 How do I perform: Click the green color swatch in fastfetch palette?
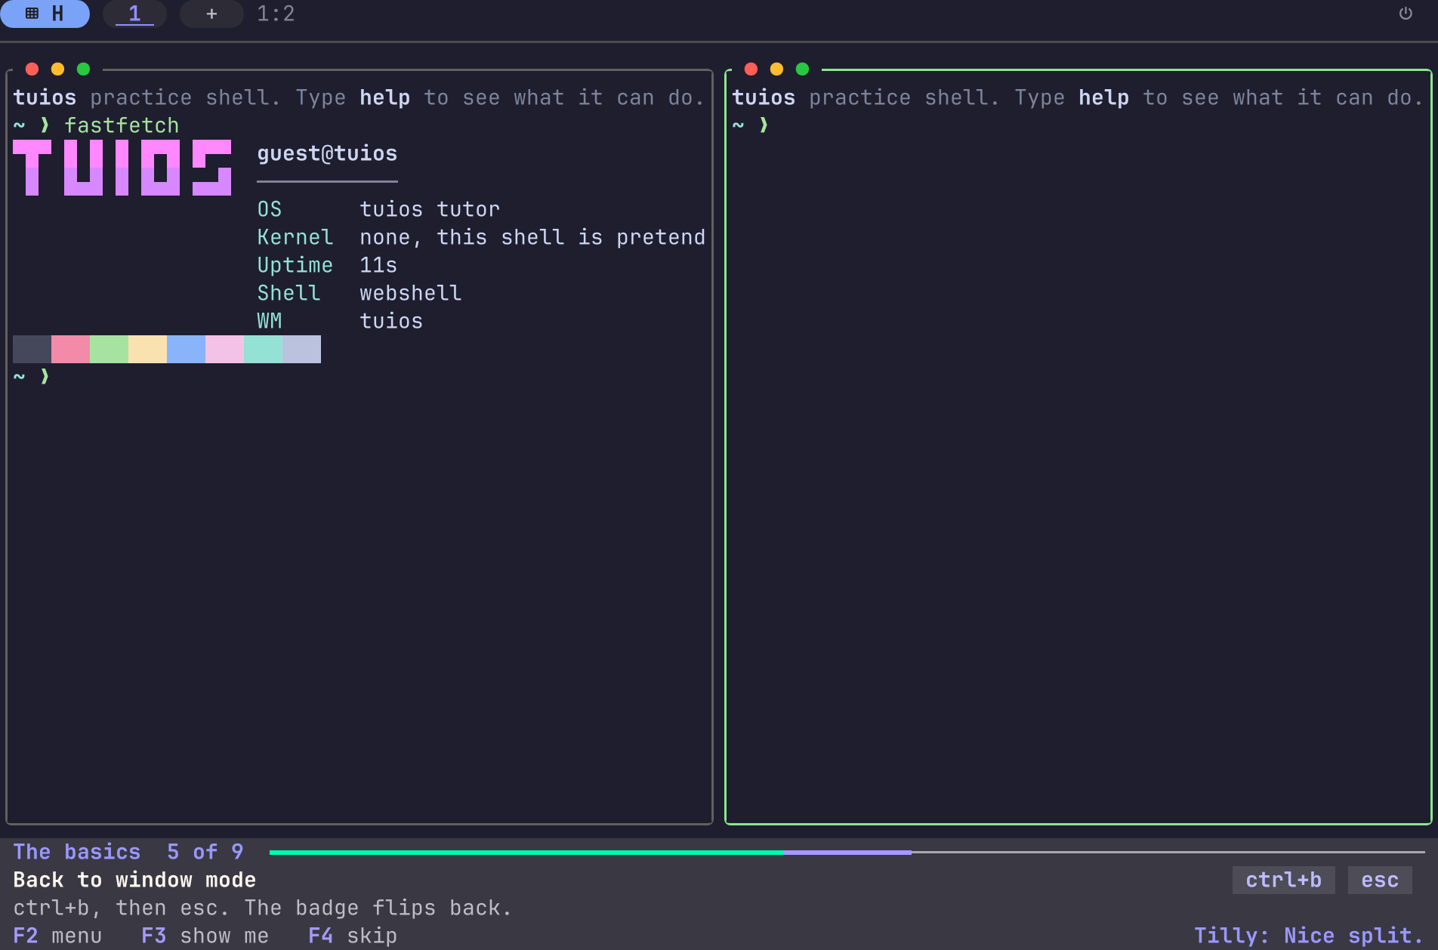point(109,349)
